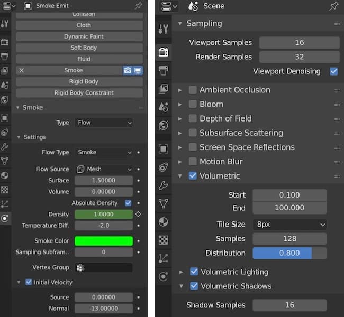Viewport: 344px width, 317px height.
Task: Collapse the Sampling section
Action: [x=180, y=24]
